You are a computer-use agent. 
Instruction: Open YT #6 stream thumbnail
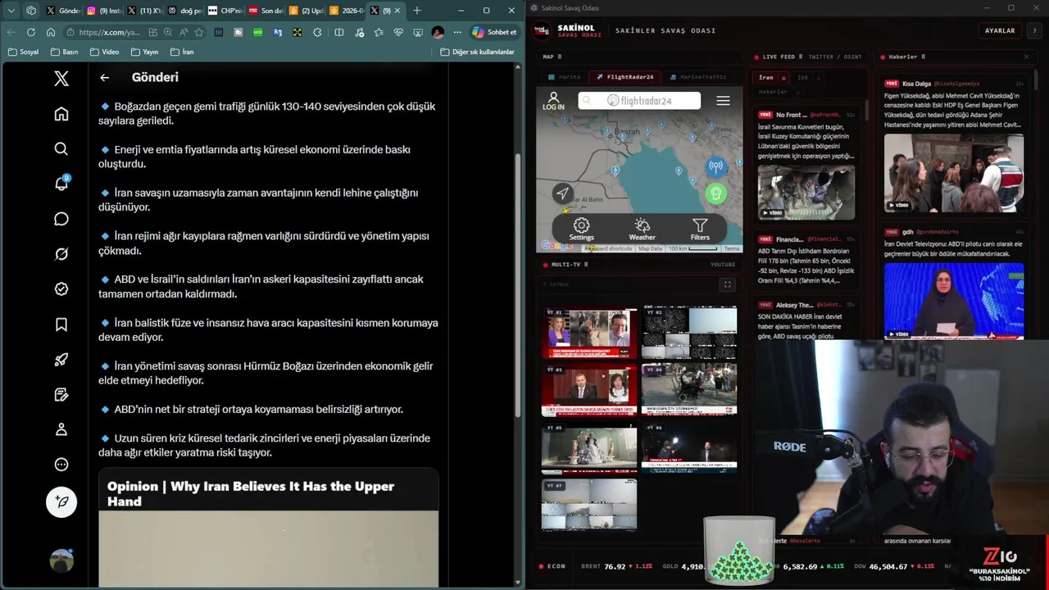point(689,448)
